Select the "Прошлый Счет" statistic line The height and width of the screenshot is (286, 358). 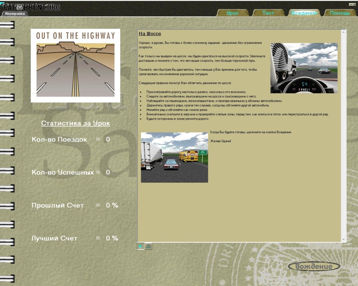pyautogui.click(x=75, y=205)
